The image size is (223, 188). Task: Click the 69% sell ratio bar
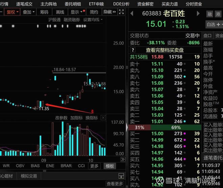pyautogui.click(x=176, y=127)
